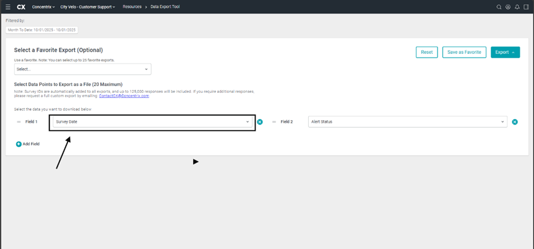The width and height of the screenshot is (534, 249).
Task: Click the ContactCX@Concentrix.com email link
Action: pos(124,96)
